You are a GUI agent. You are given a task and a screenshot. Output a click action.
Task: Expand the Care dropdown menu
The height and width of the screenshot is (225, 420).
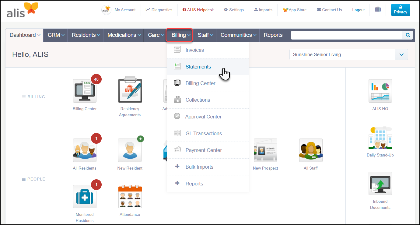(x=156, y=35)
